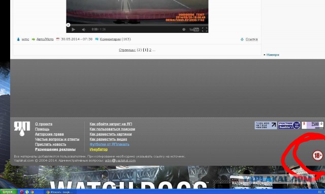The height and width of the screenshot is (194, 325).
Task: Click the LiveInternet counter badge
Action: pos(266,125)
